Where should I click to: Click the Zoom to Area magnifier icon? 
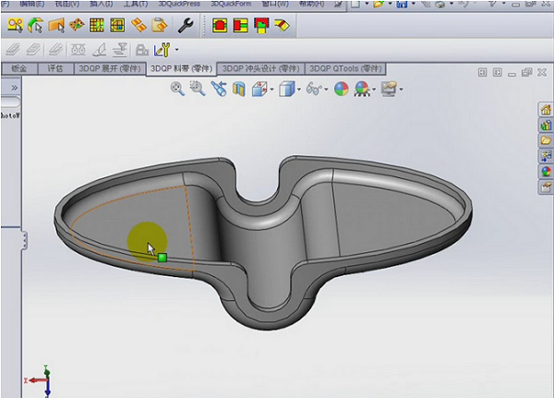(198, 89)
